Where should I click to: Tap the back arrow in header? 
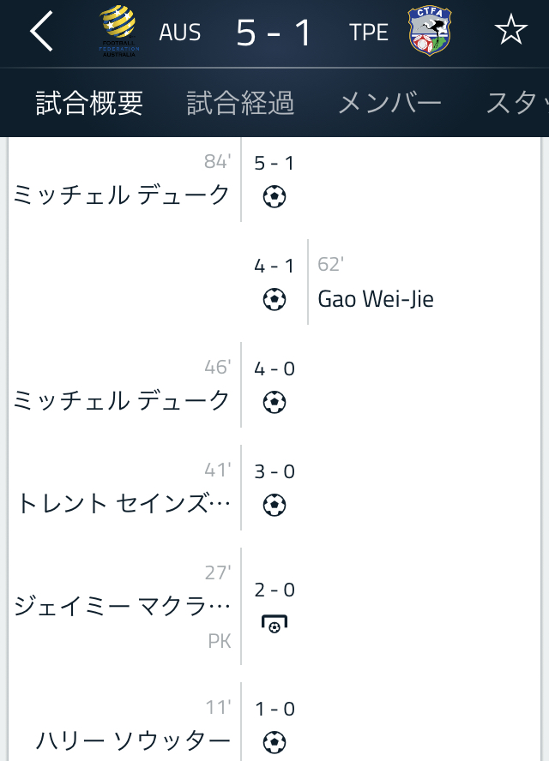tap(41, 33)
